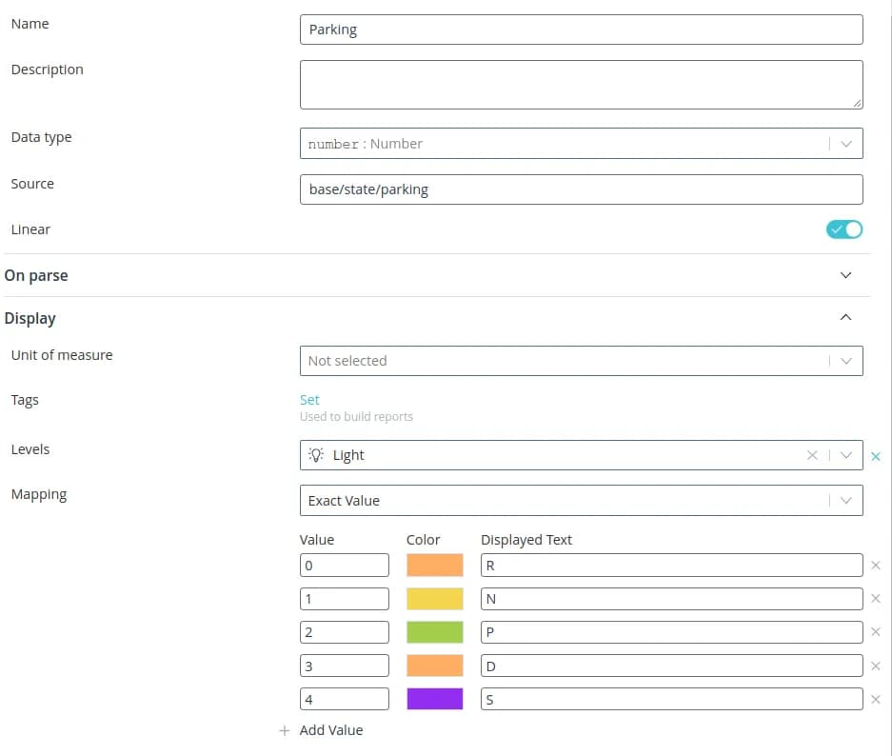Viewport: 892px width, 756px height.
Task: Open the Mapping Exact Value dropdown
Action: point(845,500)
